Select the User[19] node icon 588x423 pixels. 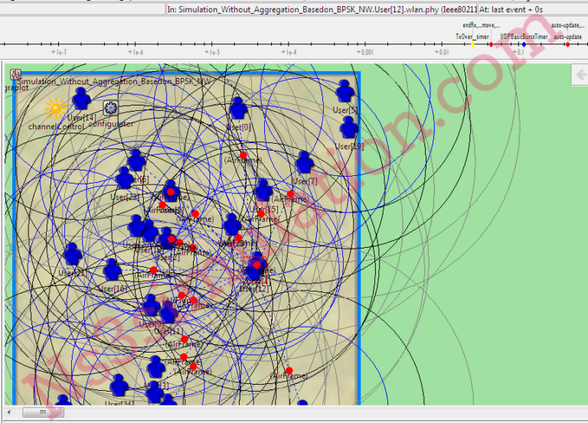(x=349, y=128)
